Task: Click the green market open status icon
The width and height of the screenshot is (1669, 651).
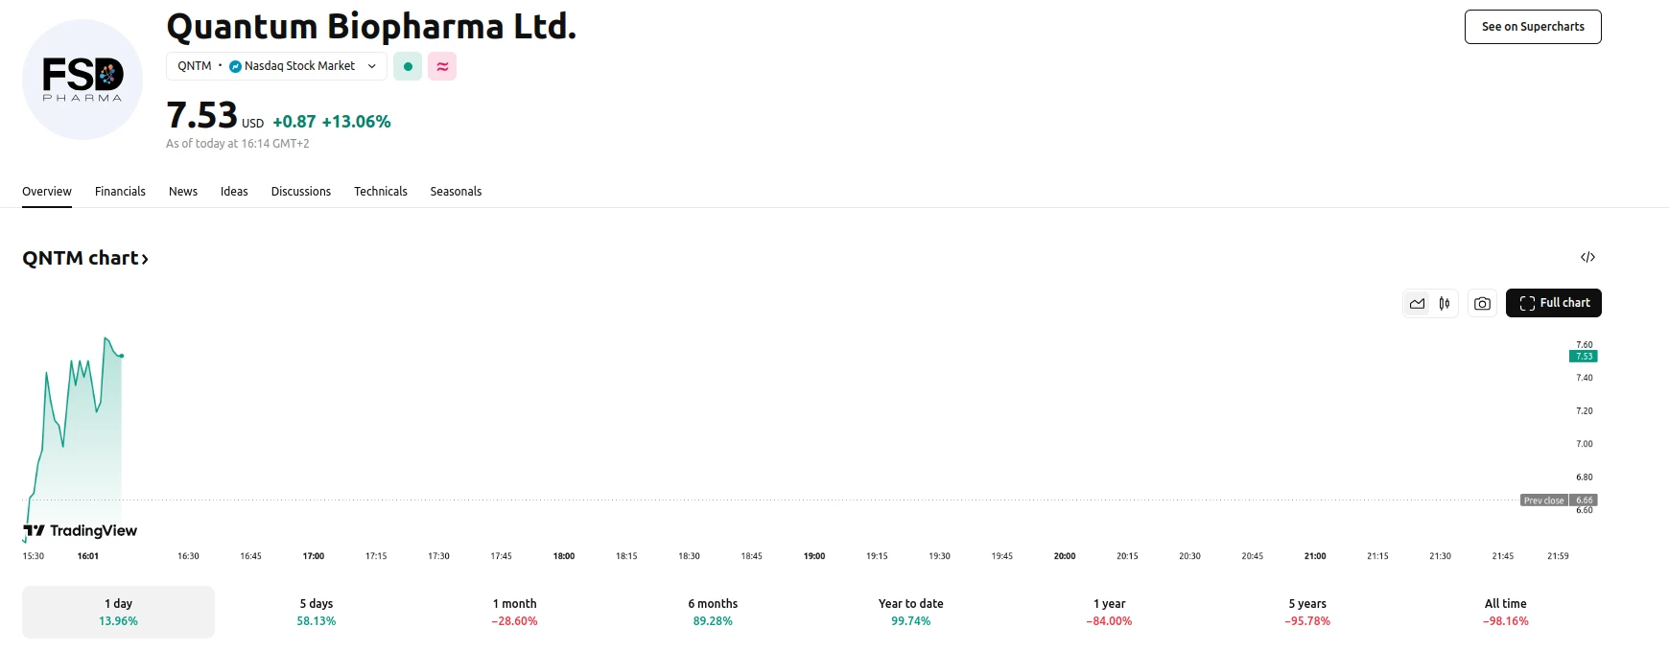Action: coord(408,66)
